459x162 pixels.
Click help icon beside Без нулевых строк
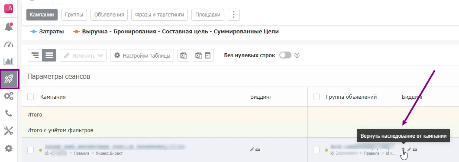(297, 55)
